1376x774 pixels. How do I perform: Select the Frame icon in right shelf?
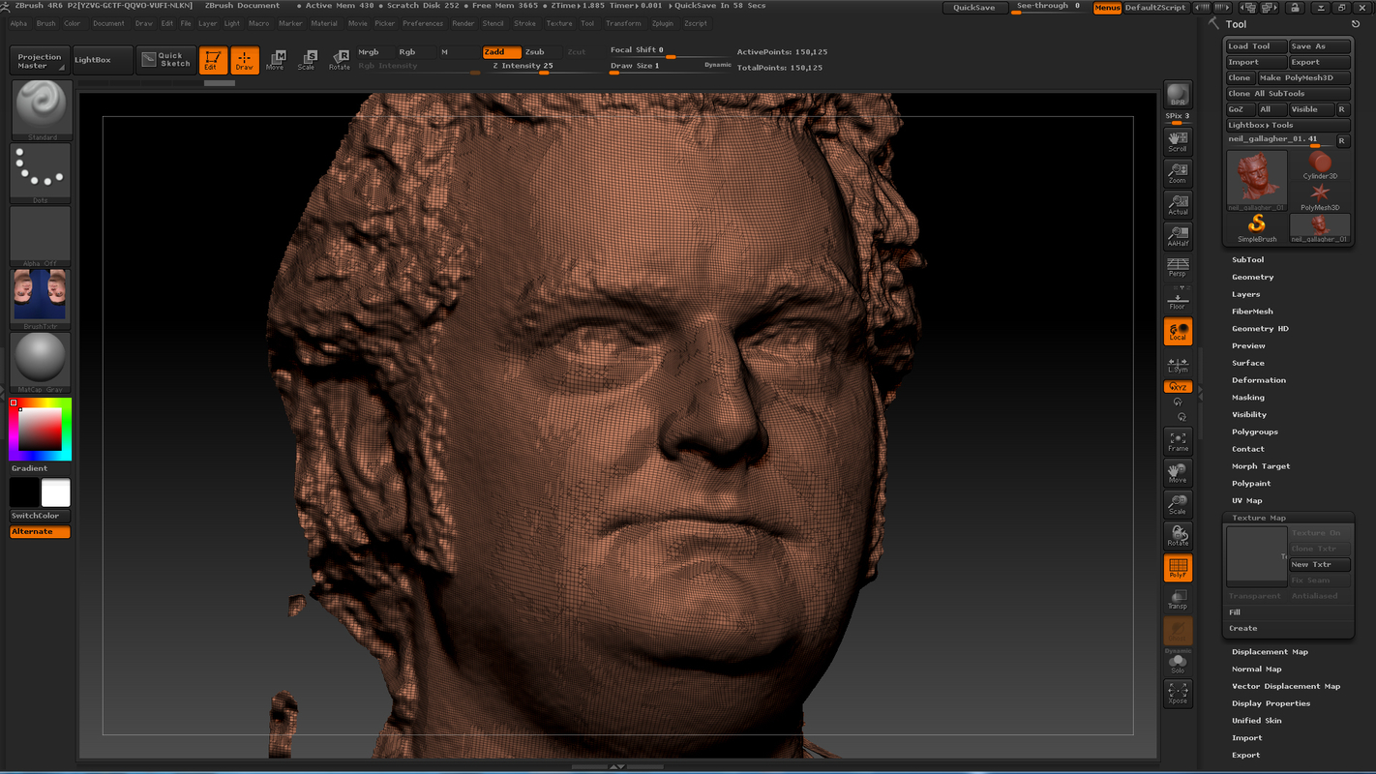(x=1177, y=440)
